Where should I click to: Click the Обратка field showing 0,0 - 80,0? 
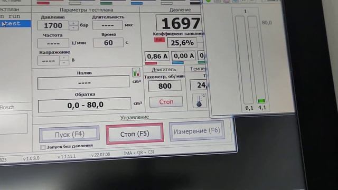(84, 105)
